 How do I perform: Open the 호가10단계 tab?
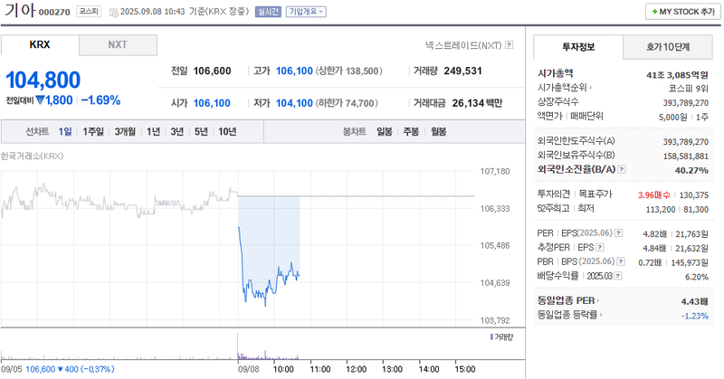pos(668,47)
